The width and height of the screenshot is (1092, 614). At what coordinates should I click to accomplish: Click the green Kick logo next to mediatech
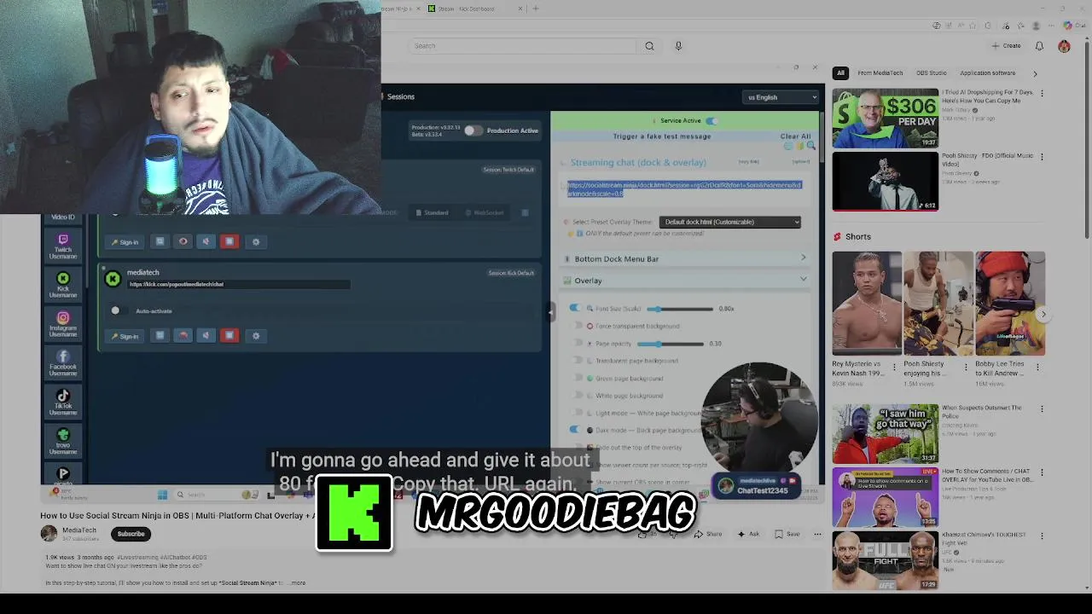click(113, 279)
